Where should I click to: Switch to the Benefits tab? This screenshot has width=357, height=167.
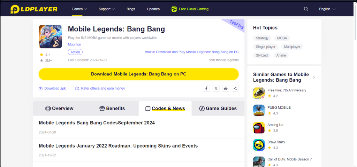pyautogui.click(x=112, y=108)
